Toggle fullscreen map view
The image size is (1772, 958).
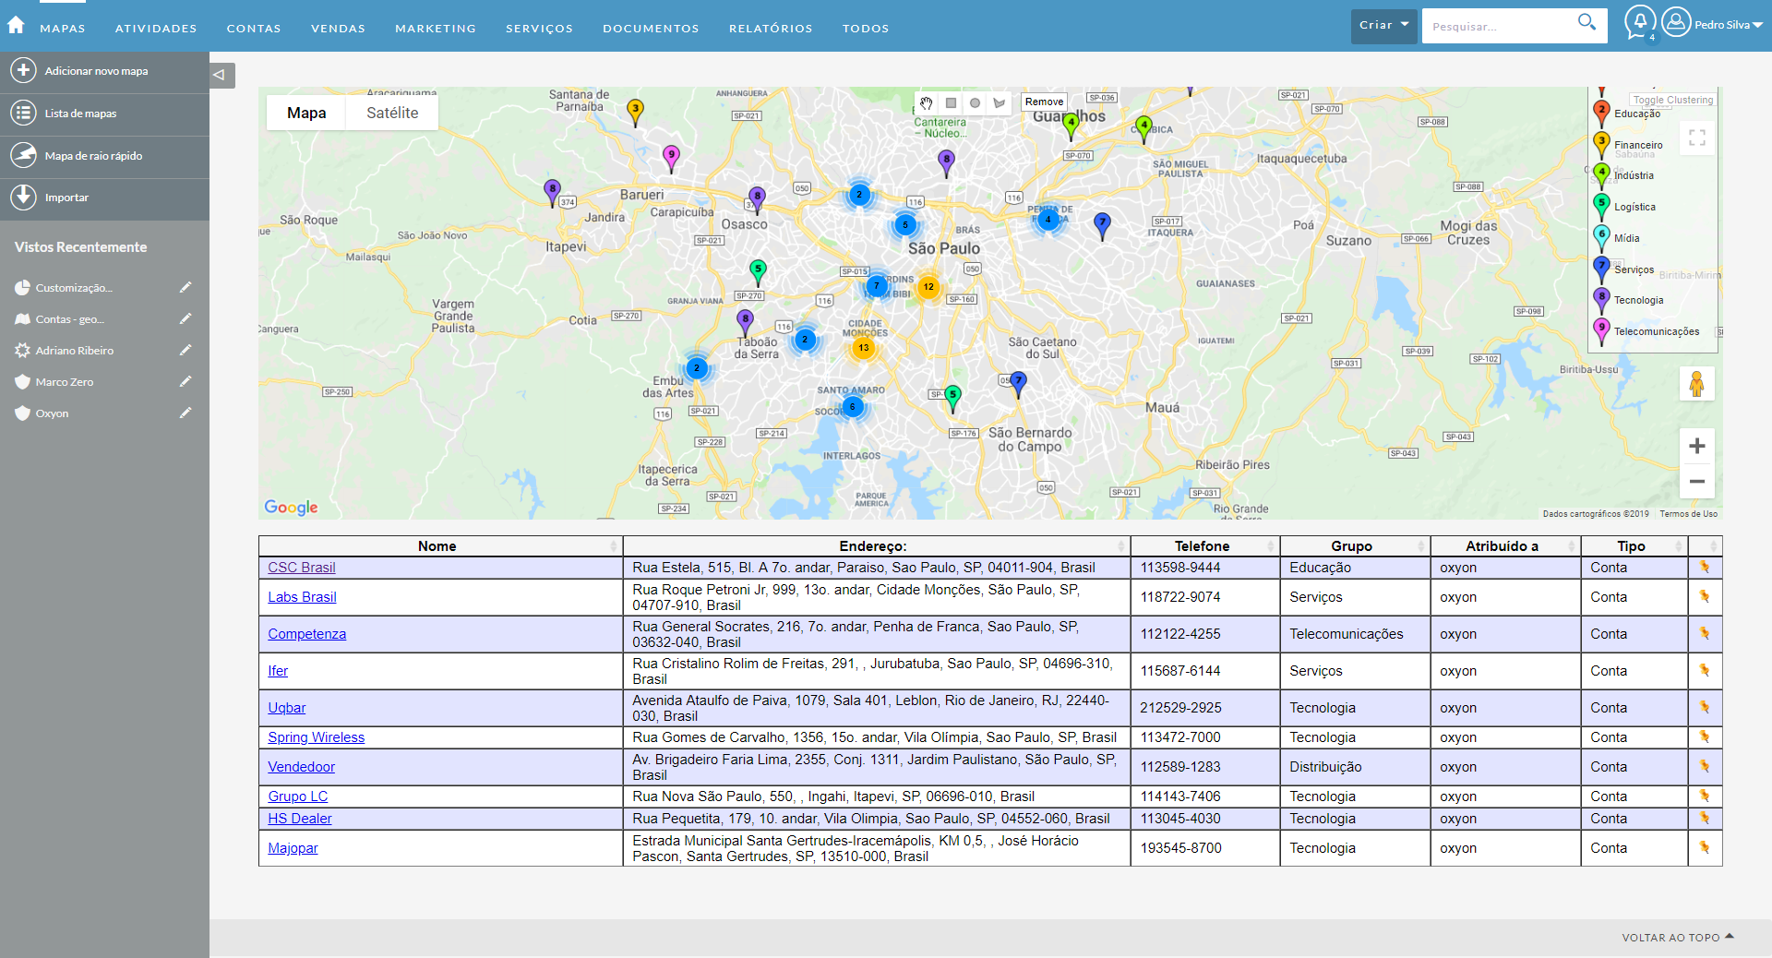coord(1696,138)
